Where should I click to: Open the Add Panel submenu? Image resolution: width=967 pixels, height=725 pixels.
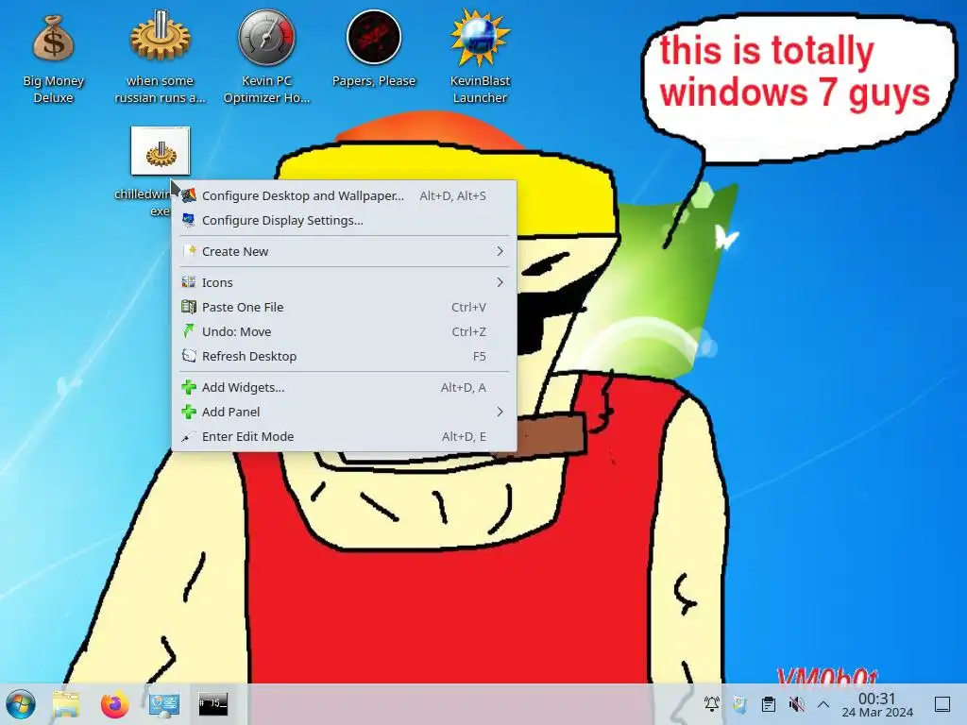tap(344, 412)
